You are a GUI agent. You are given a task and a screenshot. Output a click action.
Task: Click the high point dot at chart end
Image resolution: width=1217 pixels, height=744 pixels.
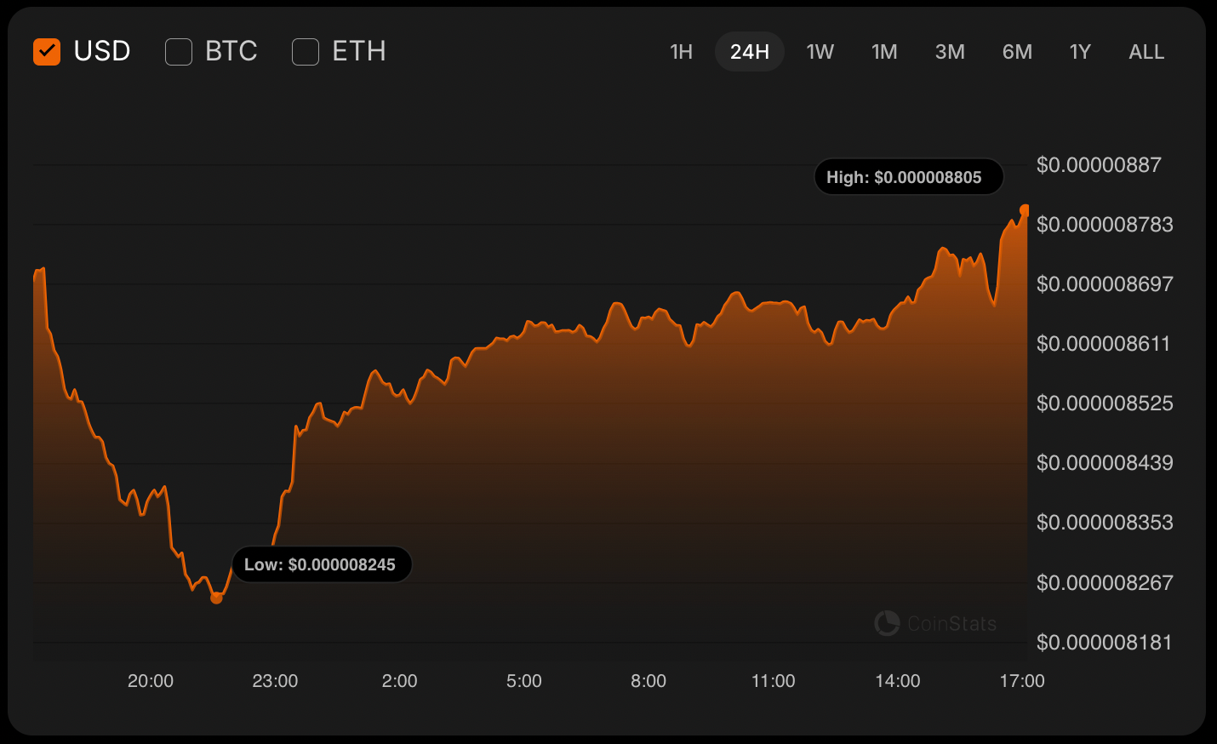click(x=1025, y=207)
